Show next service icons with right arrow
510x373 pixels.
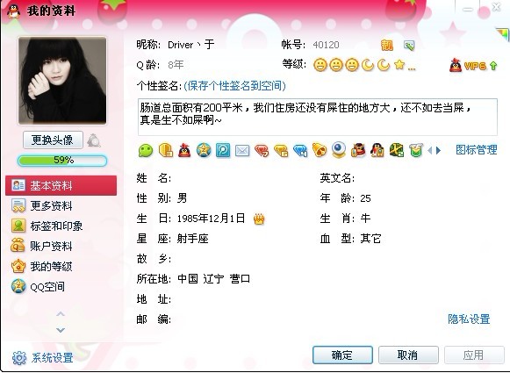pyautogui.click(x=439, y=150)
